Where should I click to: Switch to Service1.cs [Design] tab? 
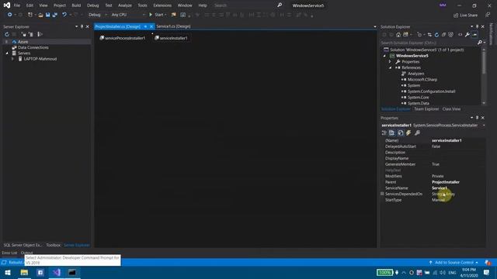[173, 26]
